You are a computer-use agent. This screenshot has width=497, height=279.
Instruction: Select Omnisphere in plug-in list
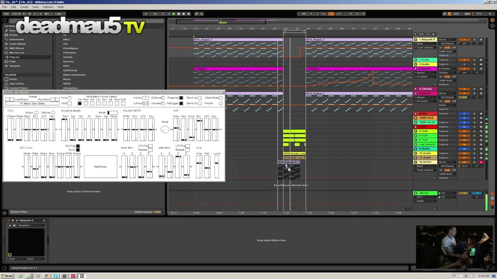tap(70, 88)
